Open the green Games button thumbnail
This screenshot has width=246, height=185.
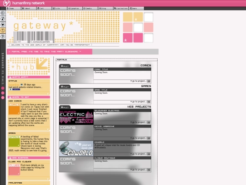pos(14,141)
